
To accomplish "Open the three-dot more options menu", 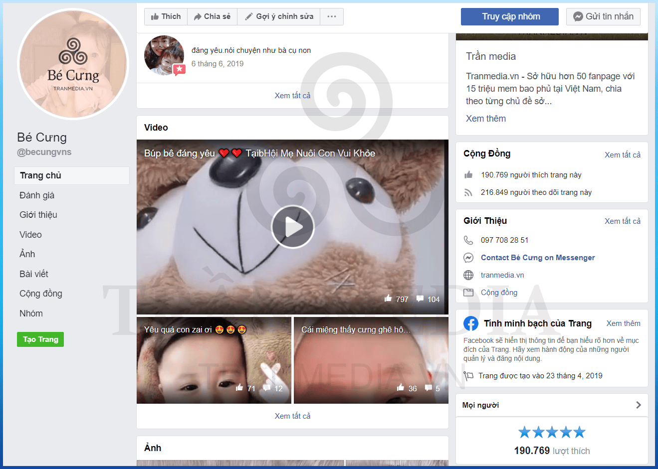I will (x=332, y=16).
